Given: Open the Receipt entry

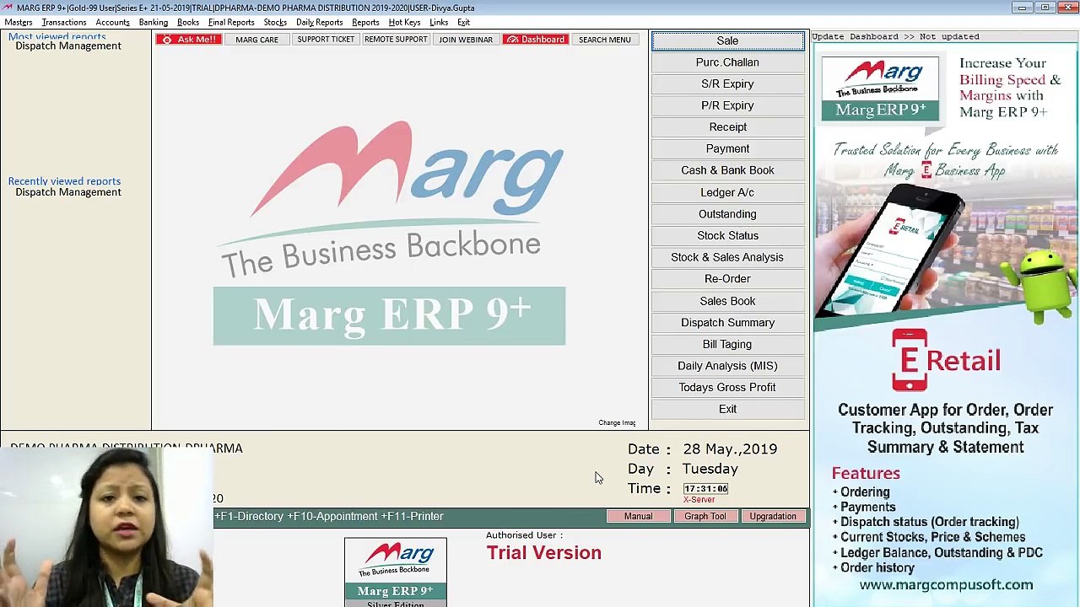Looking at the screenshot, I should point(727,127).
